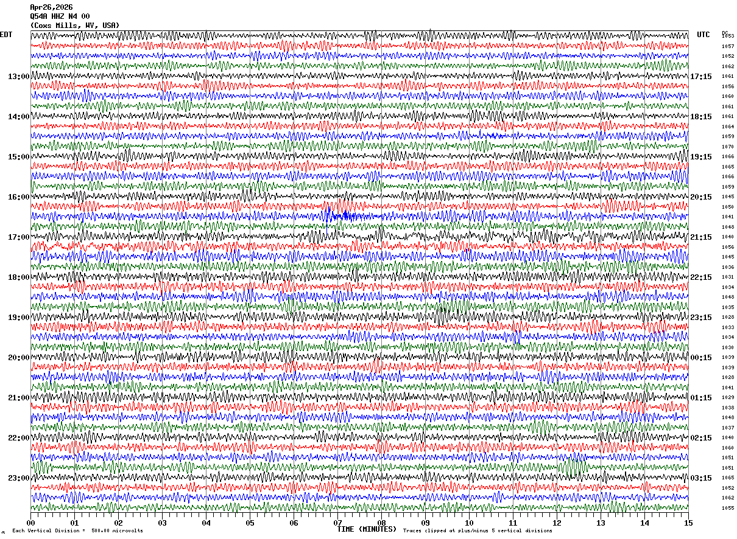Click minute 01 on the time axis

coord(74,523)
